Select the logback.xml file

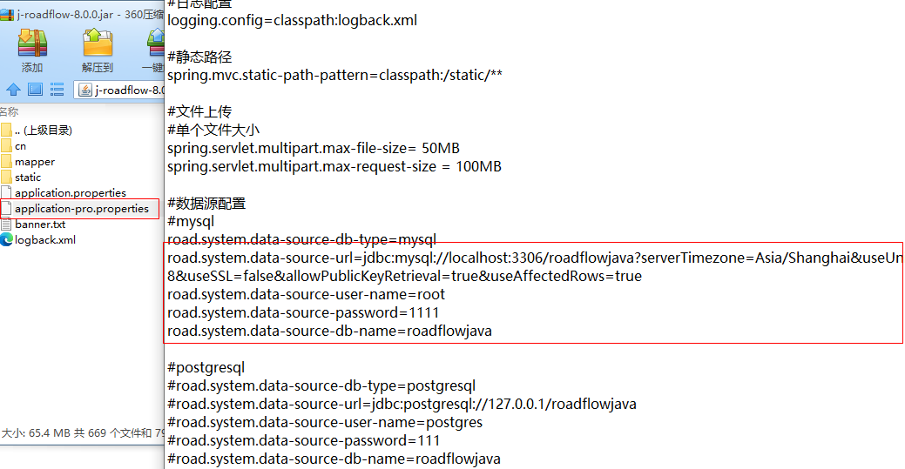(44, 240)
